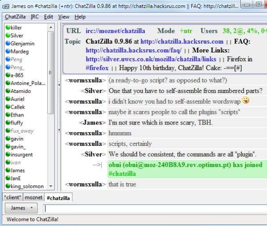
Task: Click the blue status icon beside Glenjamin
Action: [x=8, y=43]
